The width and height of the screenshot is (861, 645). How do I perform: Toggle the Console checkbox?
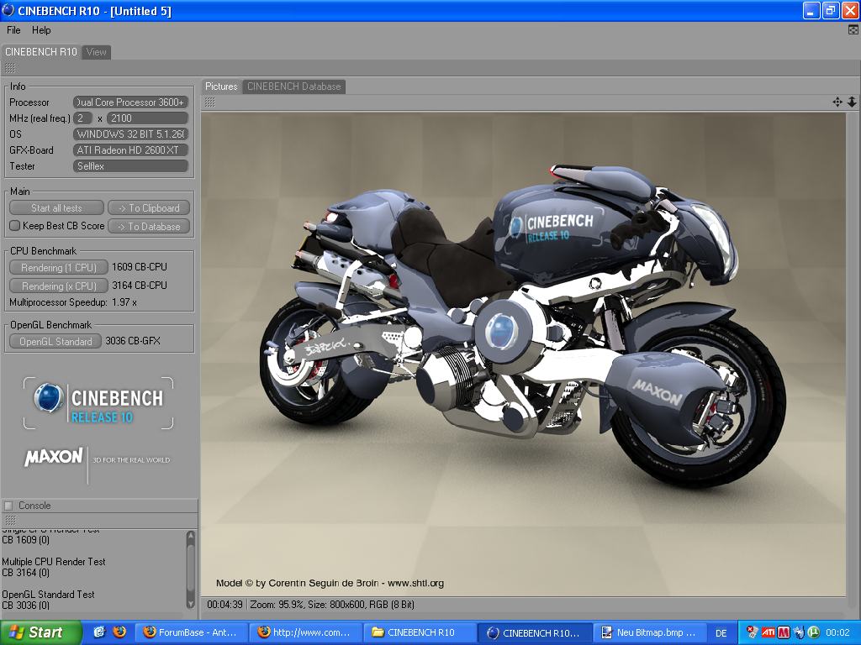click(8, 506)
